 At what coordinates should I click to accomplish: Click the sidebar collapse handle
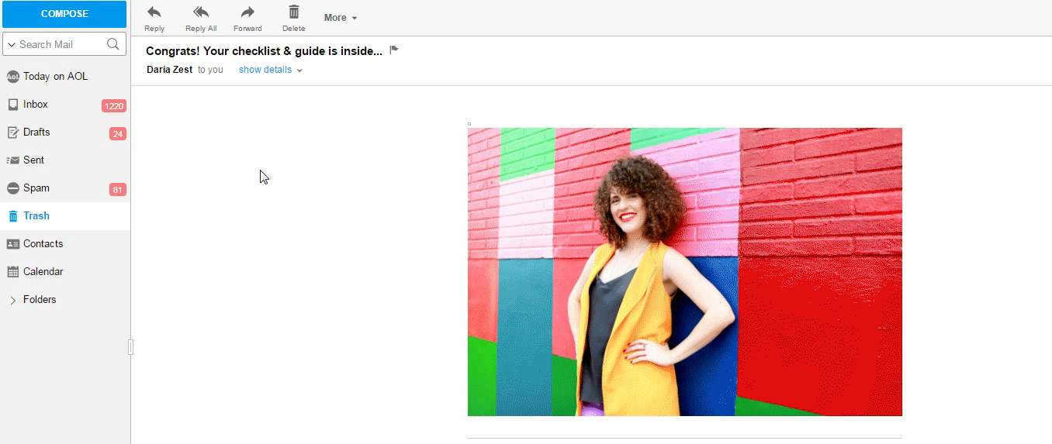click(131, 347)
